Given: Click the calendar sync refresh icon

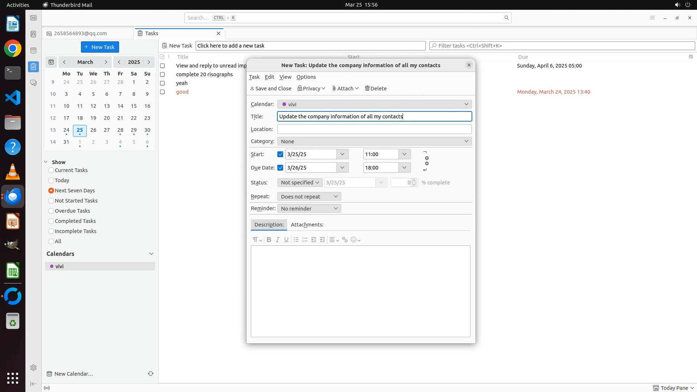Looking at the screenshot, I should click(x=151, y=373).
